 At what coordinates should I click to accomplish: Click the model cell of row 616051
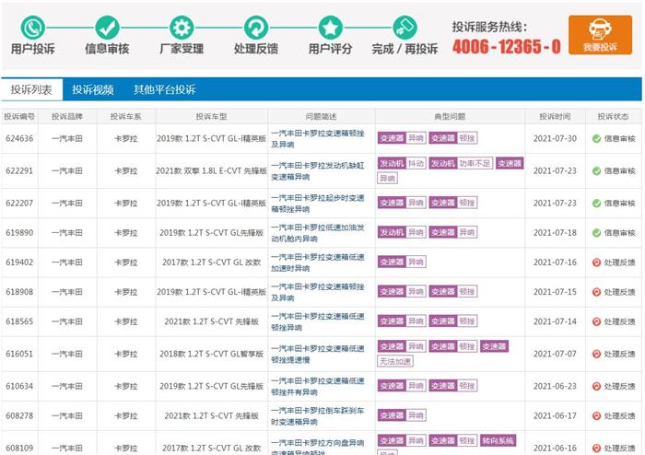point(211,354)
